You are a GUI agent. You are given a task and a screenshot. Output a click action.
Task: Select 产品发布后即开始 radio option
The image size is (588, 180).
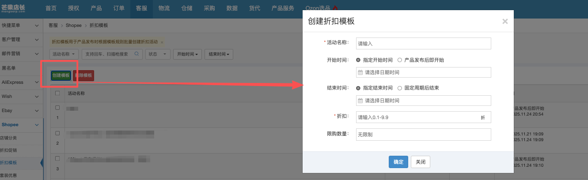tap(400, 60)
